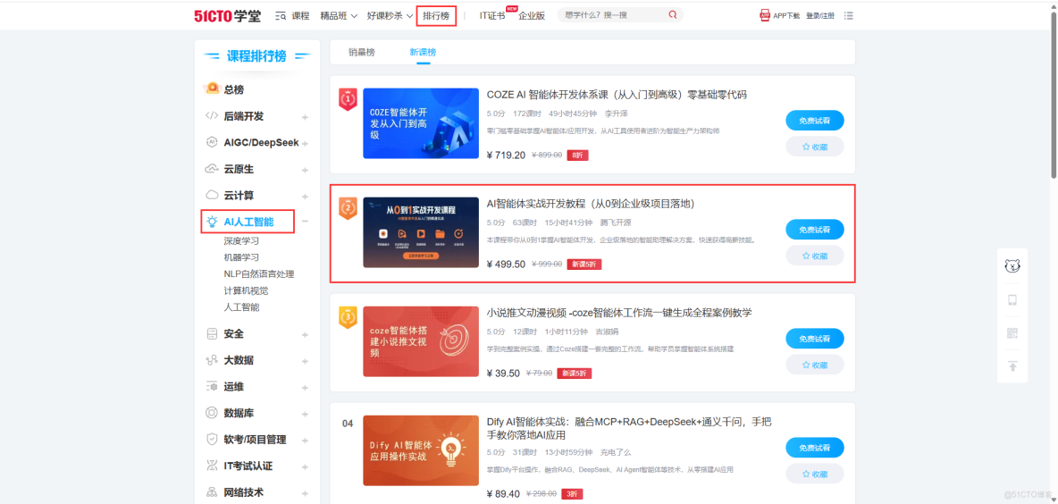The image size is (1058, 504).
Task: Open the coze智能体搭建小说推文视频 thumbnail
Action: (421, 341)
